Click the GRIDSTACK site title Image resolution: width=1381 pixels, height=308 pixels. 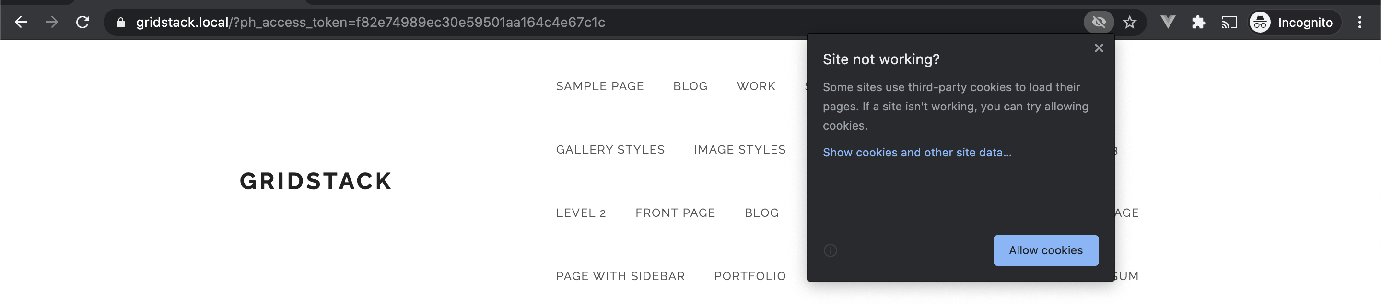point(316,181)
